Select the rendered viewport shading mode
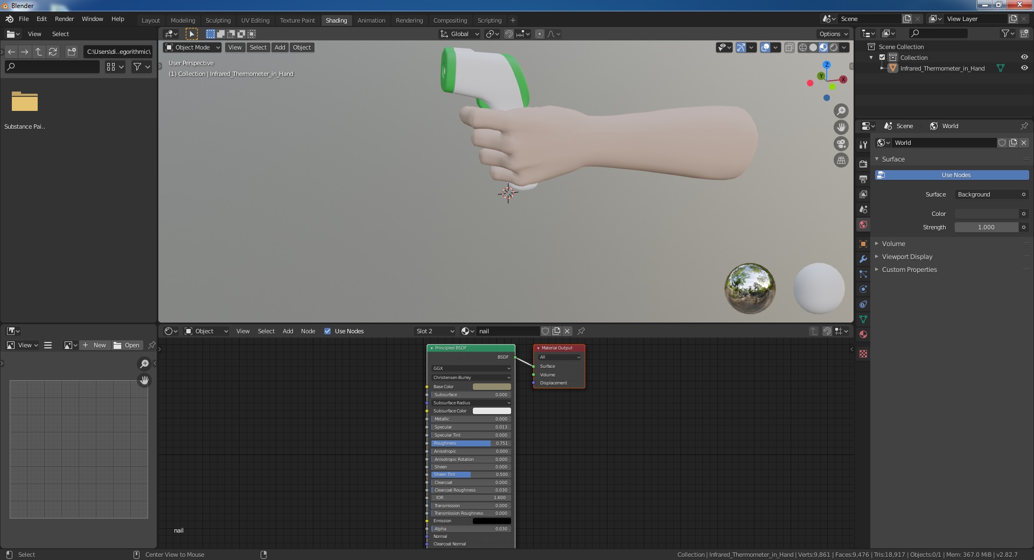The height and width of the screenshot is (560, 1034). click(x=834, y=47)
